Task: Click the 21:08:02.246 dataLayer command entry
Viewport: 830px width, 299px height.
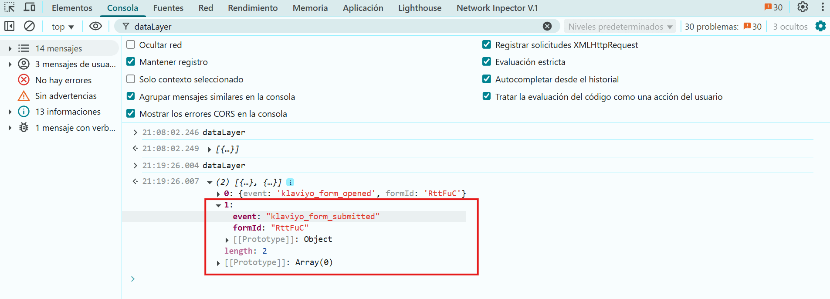Action: (x=224, y=133)
